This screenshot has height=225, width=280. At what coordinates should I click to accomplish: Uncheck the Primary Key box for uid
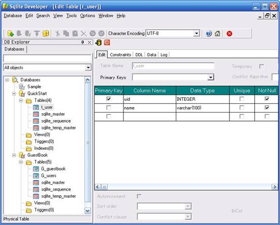pyautogui.click(x=108, y=99)
